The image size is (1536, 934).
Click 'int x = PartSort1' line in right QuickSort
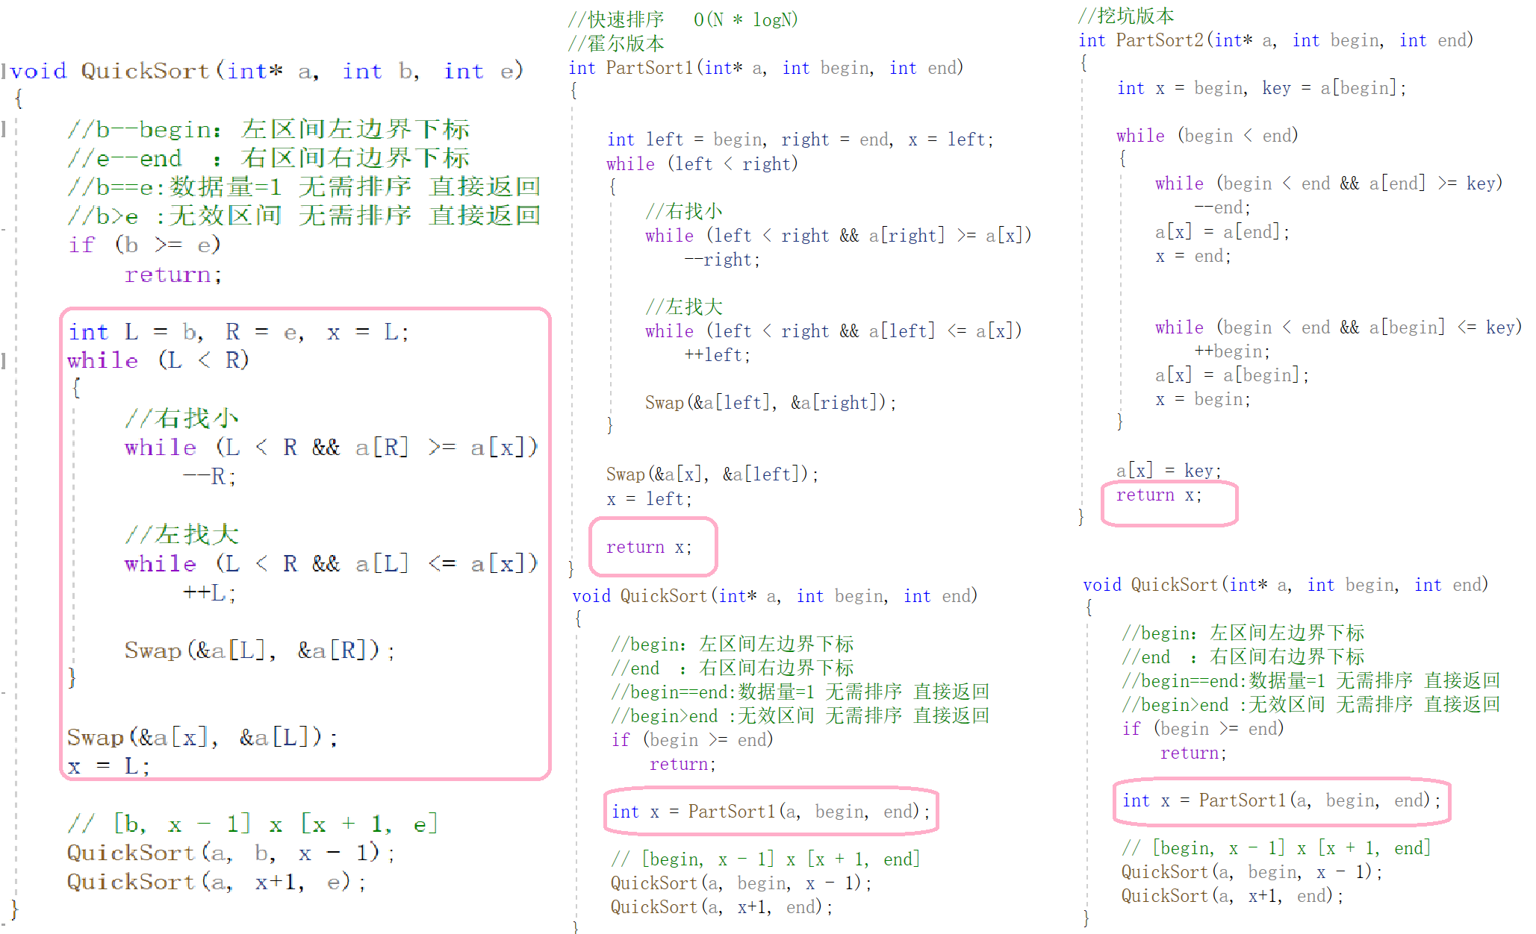coord(1281,800)
